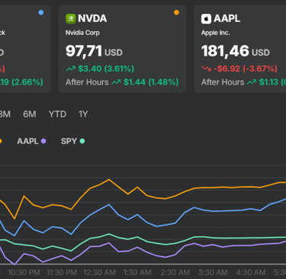Click the 3:30 AM axis label
The height and width of the screenshot is (279, 286).
point(213,273)
